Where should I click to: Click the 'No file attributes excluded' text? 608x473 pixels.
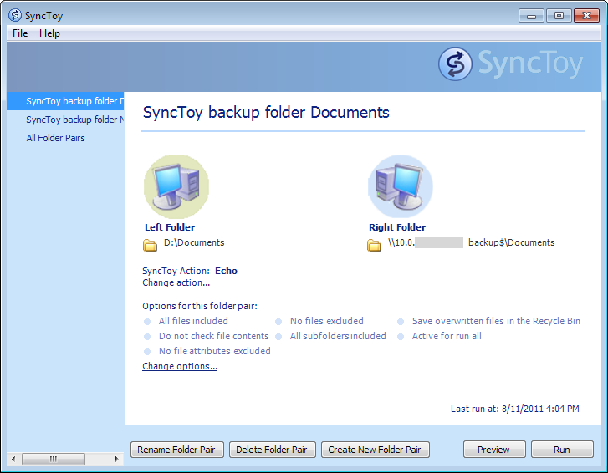pos(214,351)
